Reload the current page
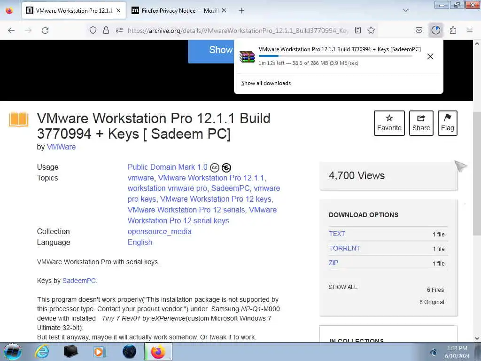 point(45,30)
